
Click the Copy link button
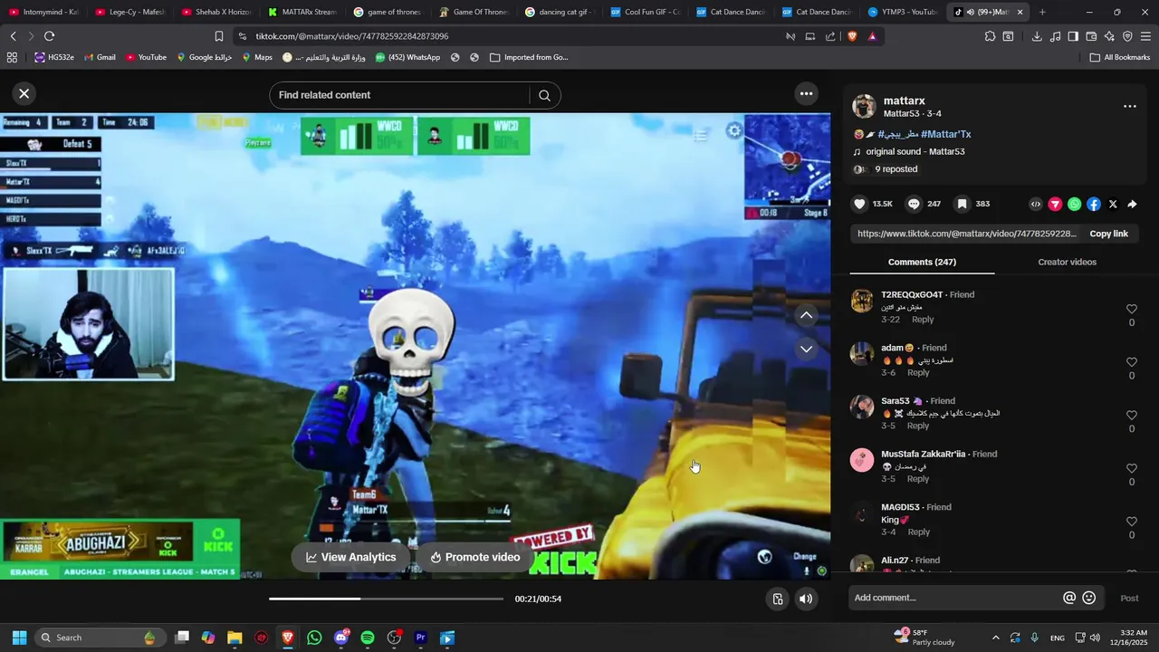[1108, 234]
